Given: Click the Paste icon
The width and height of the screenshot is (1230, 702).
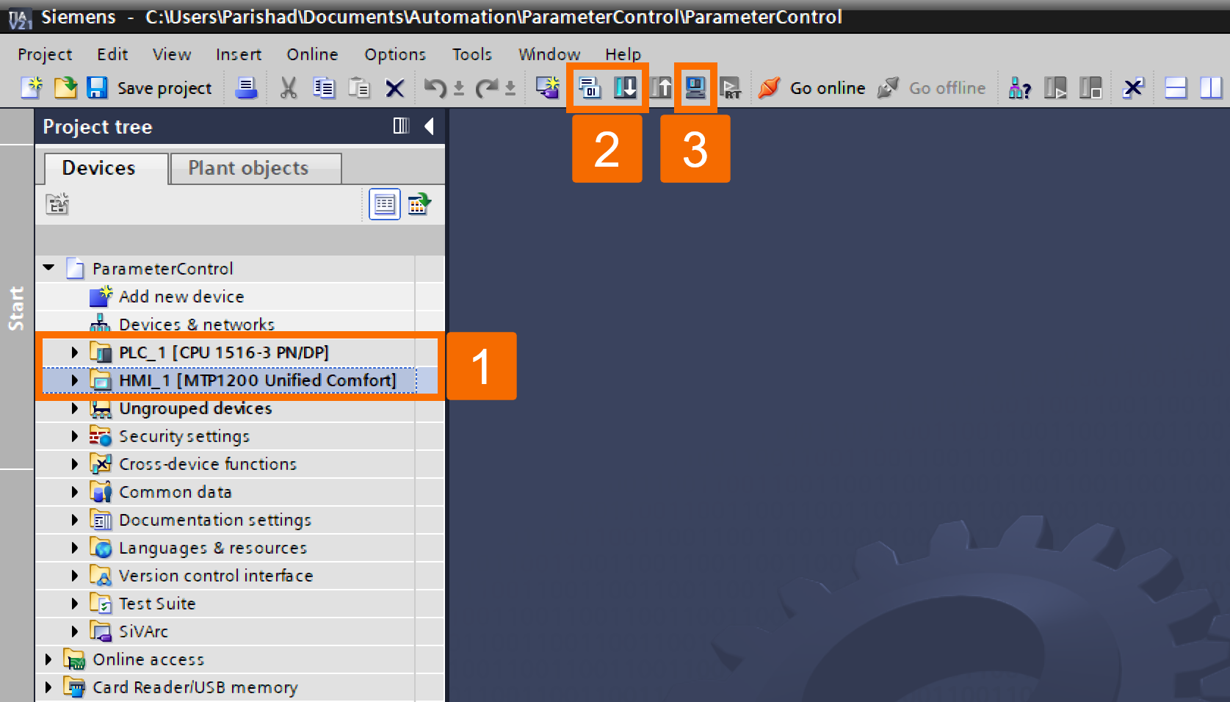Looking at the screenshot, I should [359, 88].
